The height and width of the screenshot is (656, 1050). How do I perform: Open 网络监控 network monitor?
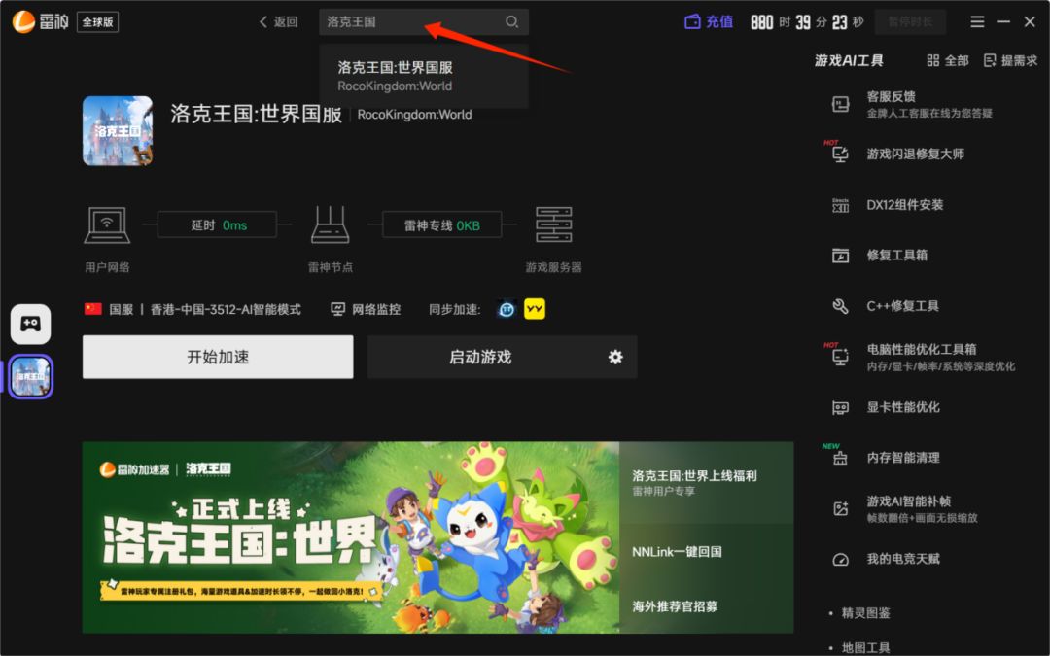(x=366, y=309)
